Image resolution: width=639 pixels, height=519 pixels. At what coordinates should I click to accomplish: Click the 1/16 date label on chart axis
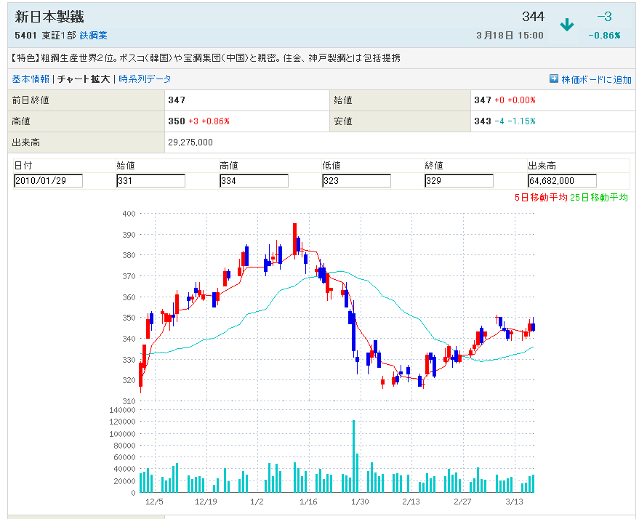point(308,502)
